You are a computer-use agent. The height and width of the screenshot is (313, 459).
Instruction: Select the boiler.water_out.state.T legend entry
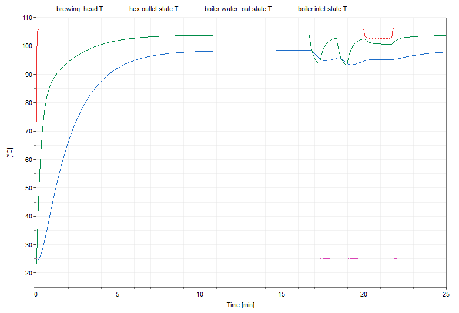[x=238, y=9]
